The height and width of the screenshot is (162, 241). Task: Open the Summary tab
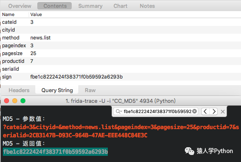[90, 6]
